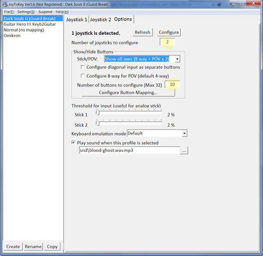This screenshot has width=263, height=256.
Task: Open the Settings menu
Action: pos(26,12)
